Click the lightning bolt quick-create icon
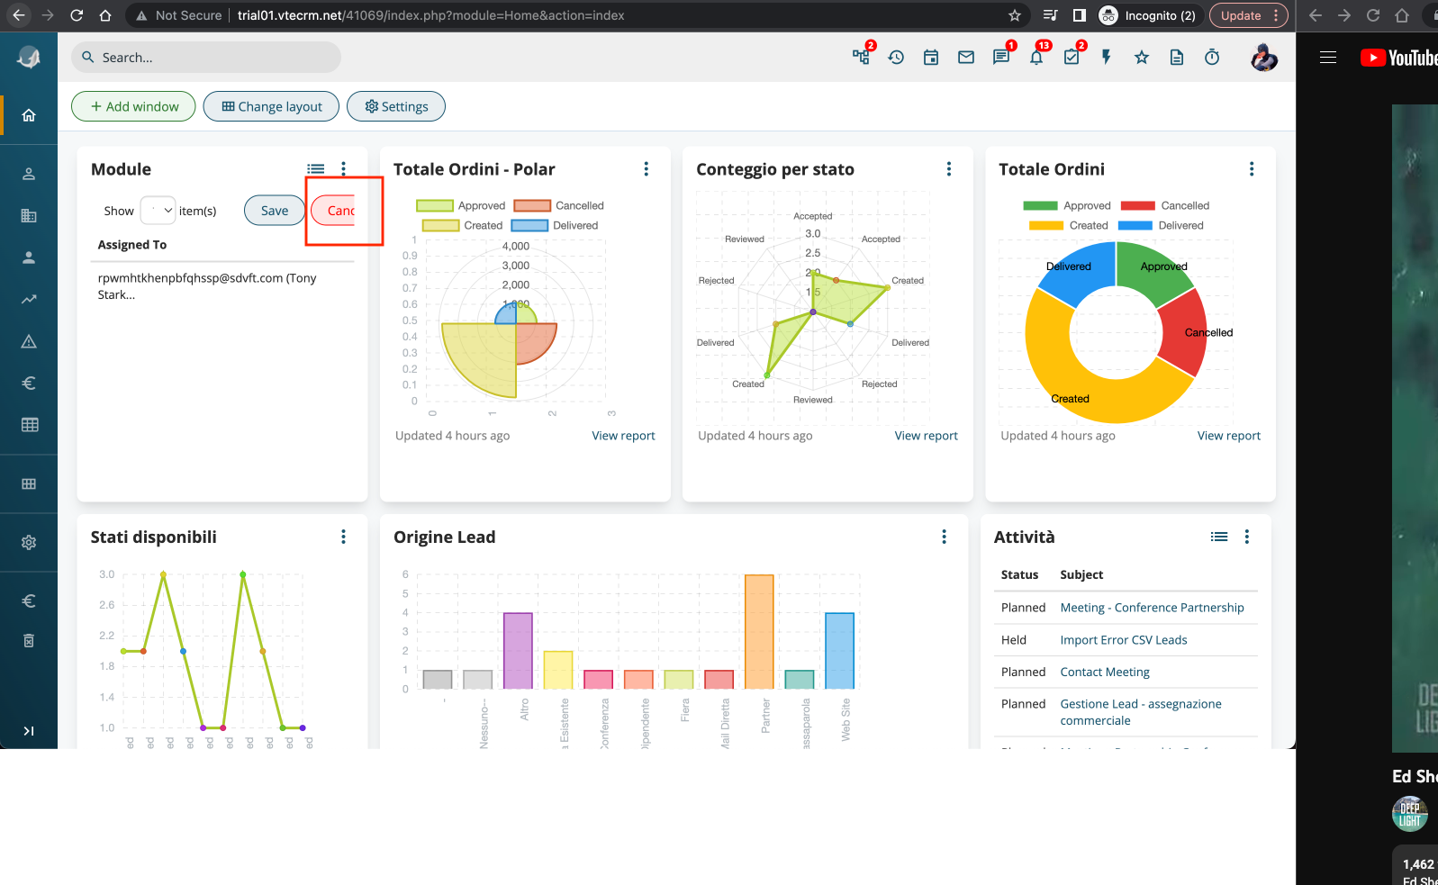The width and height of the screenshot is (1438, 885). pyautogui.click(x=1107, y=58)
